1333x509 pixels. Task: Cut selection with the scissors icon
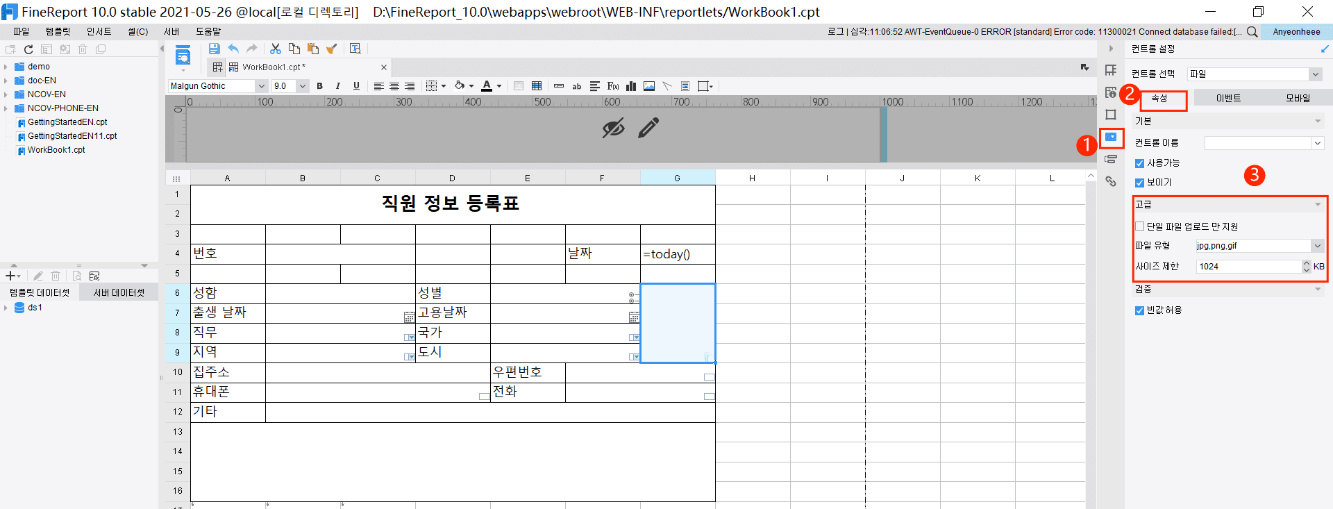pyautogui.click(x=276, y=49)
